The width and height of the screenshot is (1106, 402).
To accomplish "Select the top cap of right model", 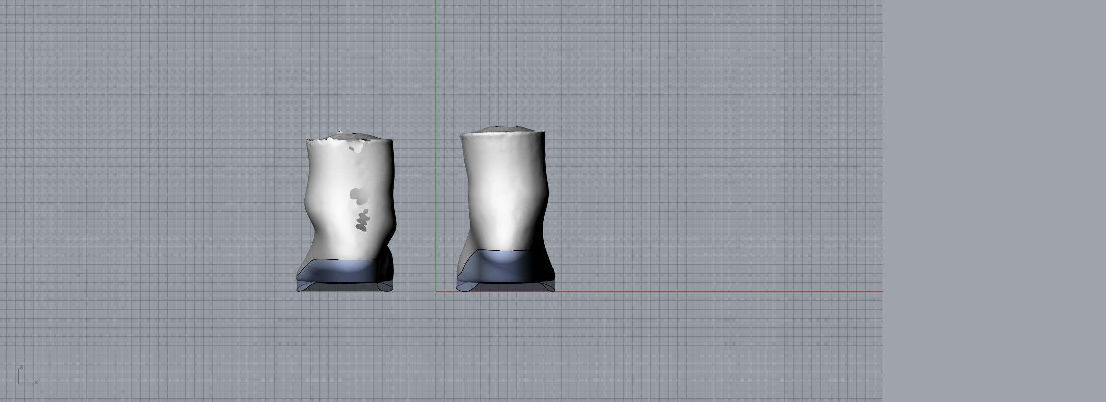I will (x=503, y=130).
